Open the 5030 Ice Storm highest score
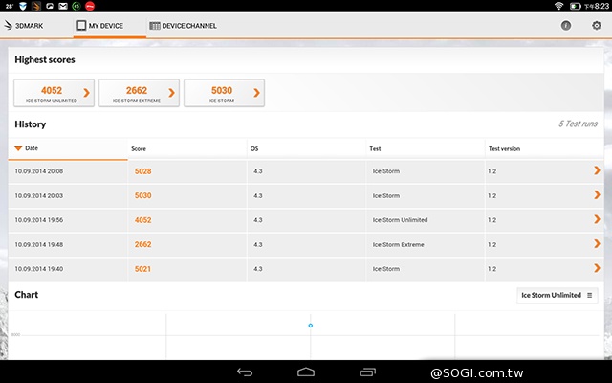612x383 pixels. point(224,93)
